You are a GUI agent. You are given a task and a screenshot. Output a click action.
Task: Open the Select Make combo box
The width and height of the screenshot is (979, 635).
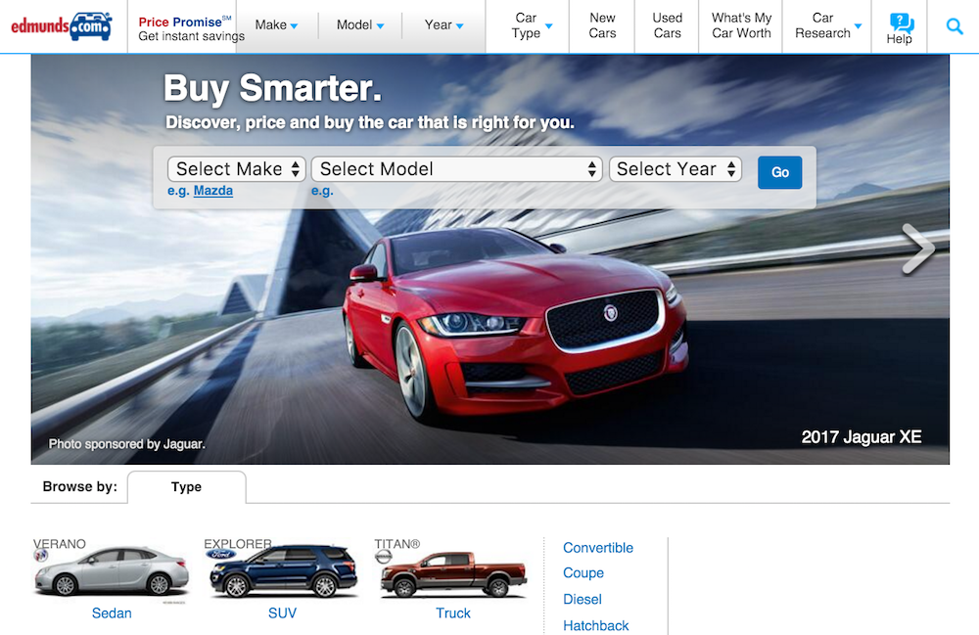237,169
